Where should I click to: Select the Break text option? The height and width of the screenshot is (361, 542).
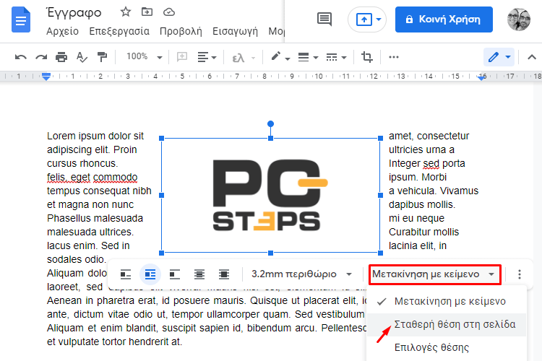click(x=175, y=274)
